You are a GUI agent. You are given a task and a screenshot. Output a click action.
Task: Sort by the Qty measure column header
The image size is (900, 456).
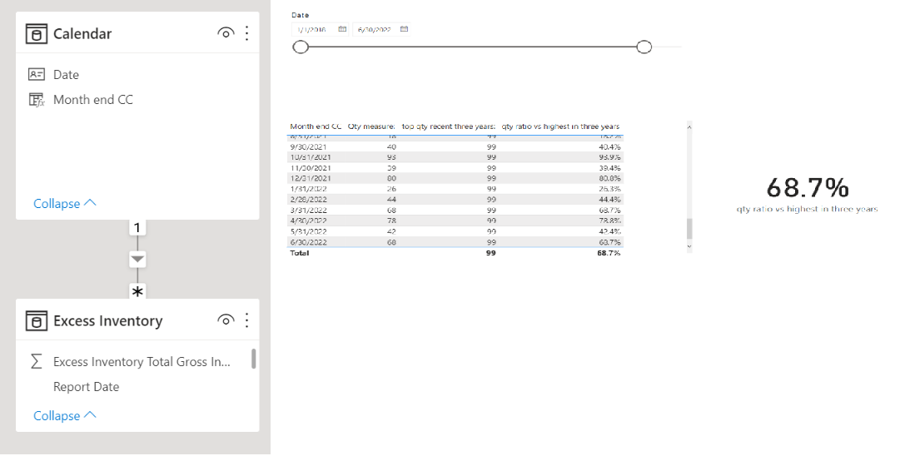[371, 126]
